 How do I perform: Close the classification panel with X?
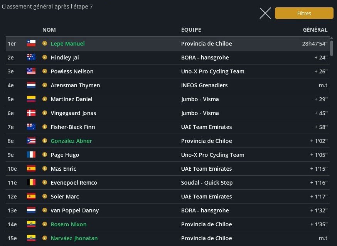[x=265, y=13]
